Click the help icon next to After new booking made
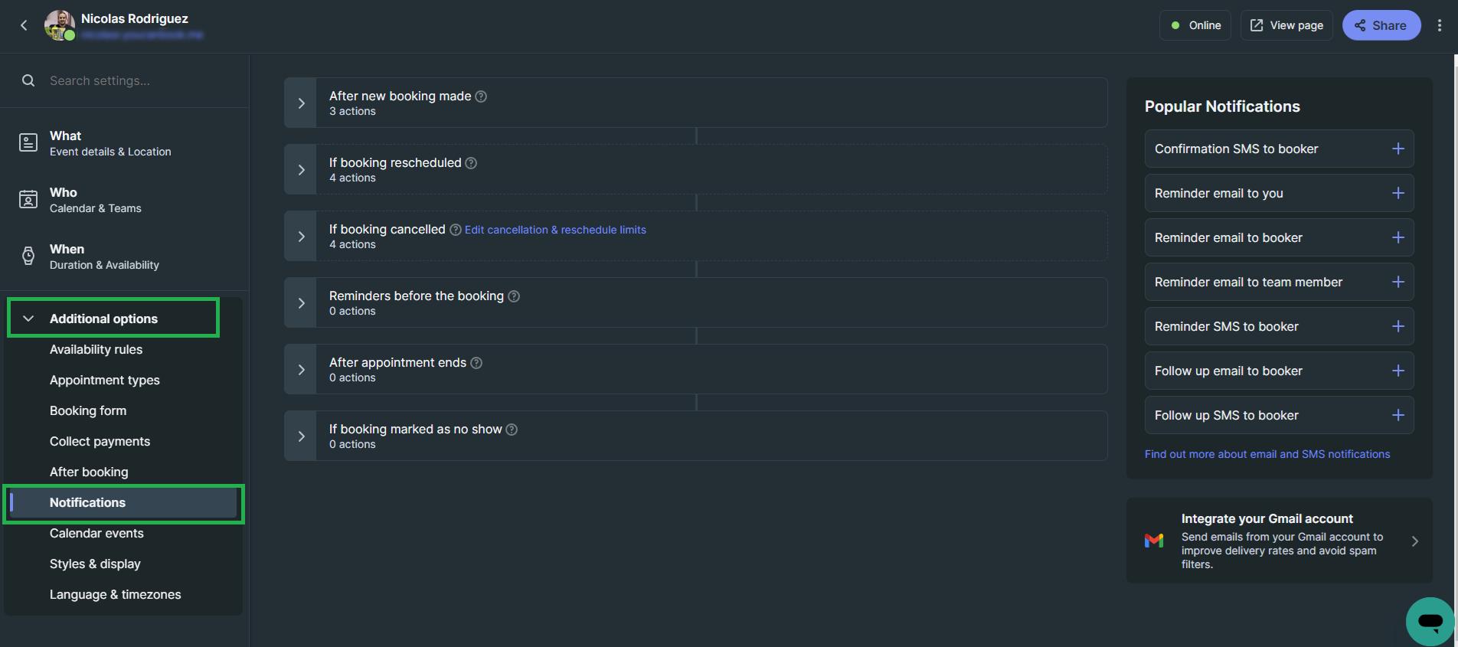Image resolution: width=1458 pixels, height=647 pixels. pyautogui.click(x=481, y=96)
